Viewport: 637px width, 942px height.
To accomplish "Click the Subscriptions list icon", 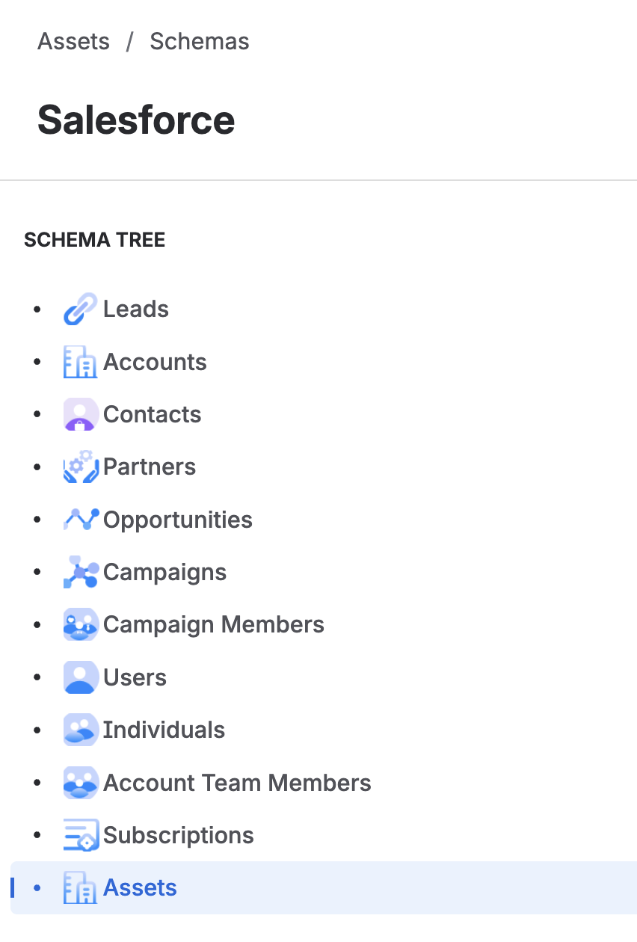I will [x=81, y=836].
